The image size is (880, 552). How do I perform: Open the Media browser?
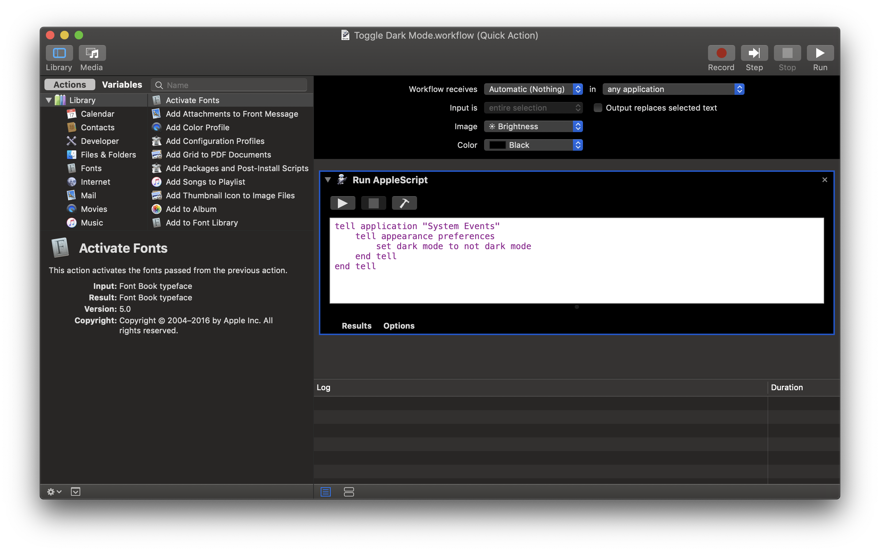92,53
